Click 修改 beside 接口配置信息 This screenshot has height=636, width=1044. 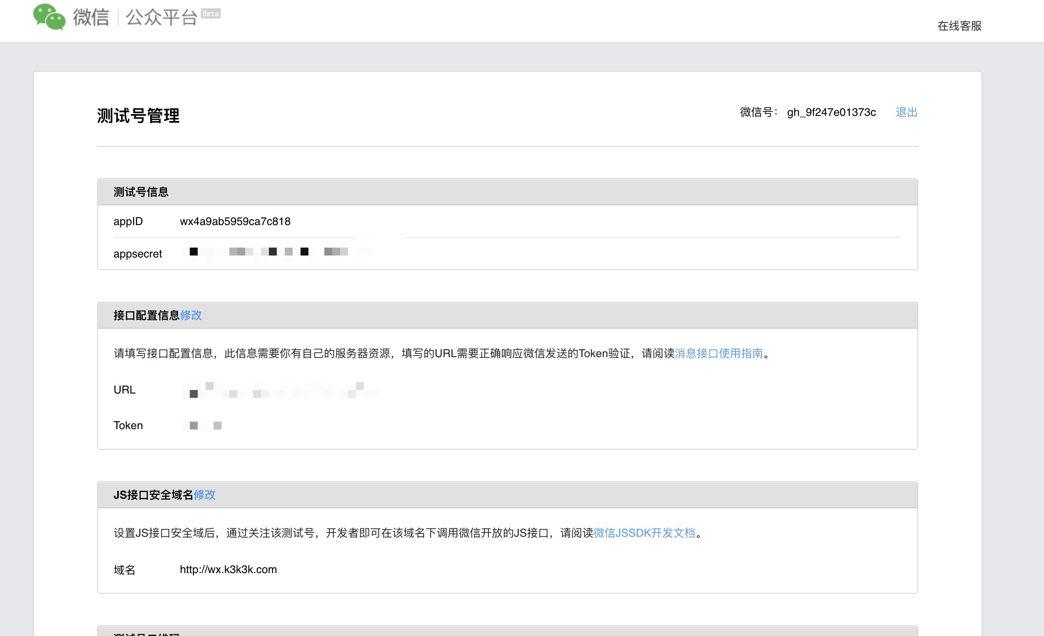pos(191,315)
